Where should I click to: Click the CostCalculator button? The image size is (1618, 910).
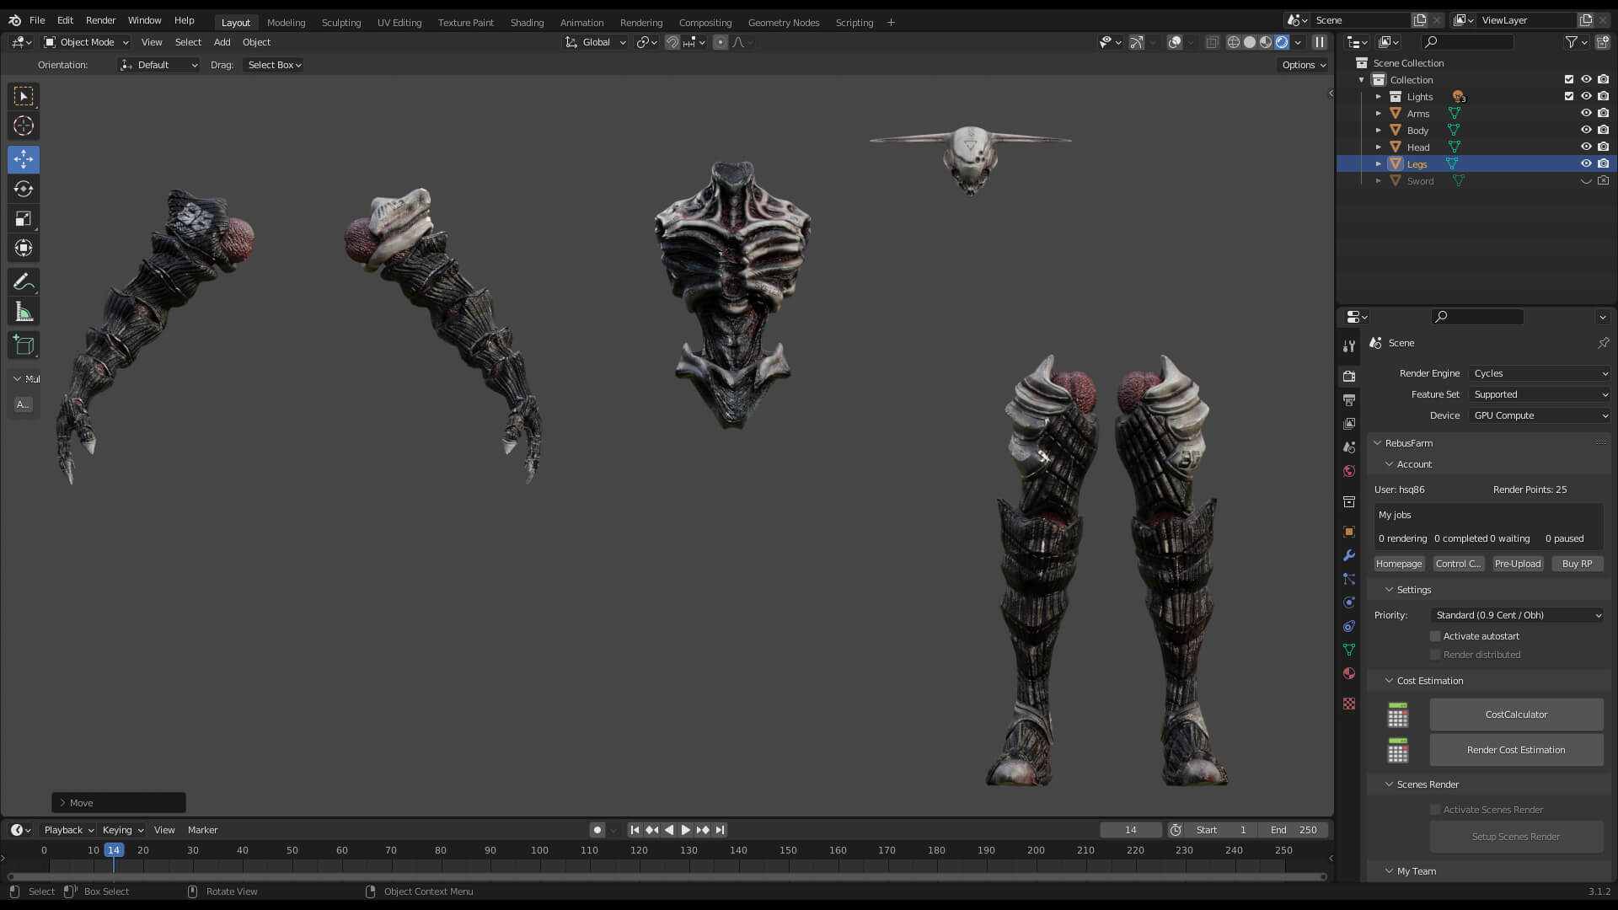(x=1516, y=715)
